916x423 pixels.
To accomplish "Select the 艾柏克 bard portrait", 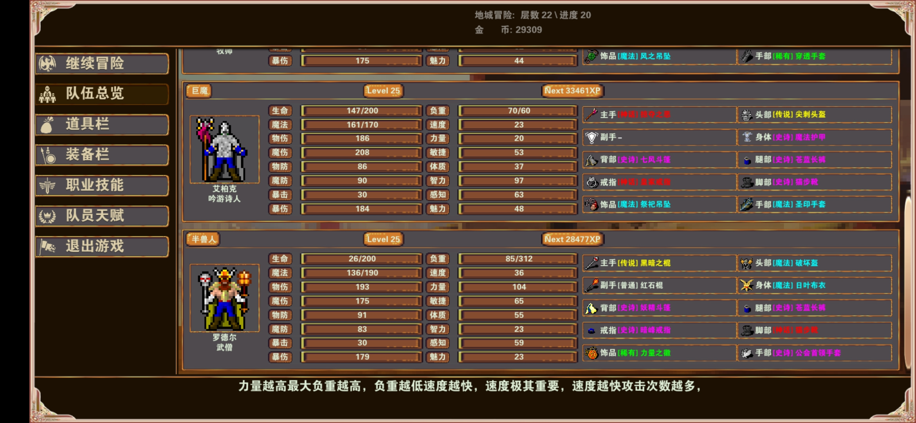I will (224, 149).
